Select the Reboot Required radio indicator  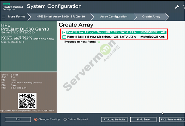click(x=65, y=119)
